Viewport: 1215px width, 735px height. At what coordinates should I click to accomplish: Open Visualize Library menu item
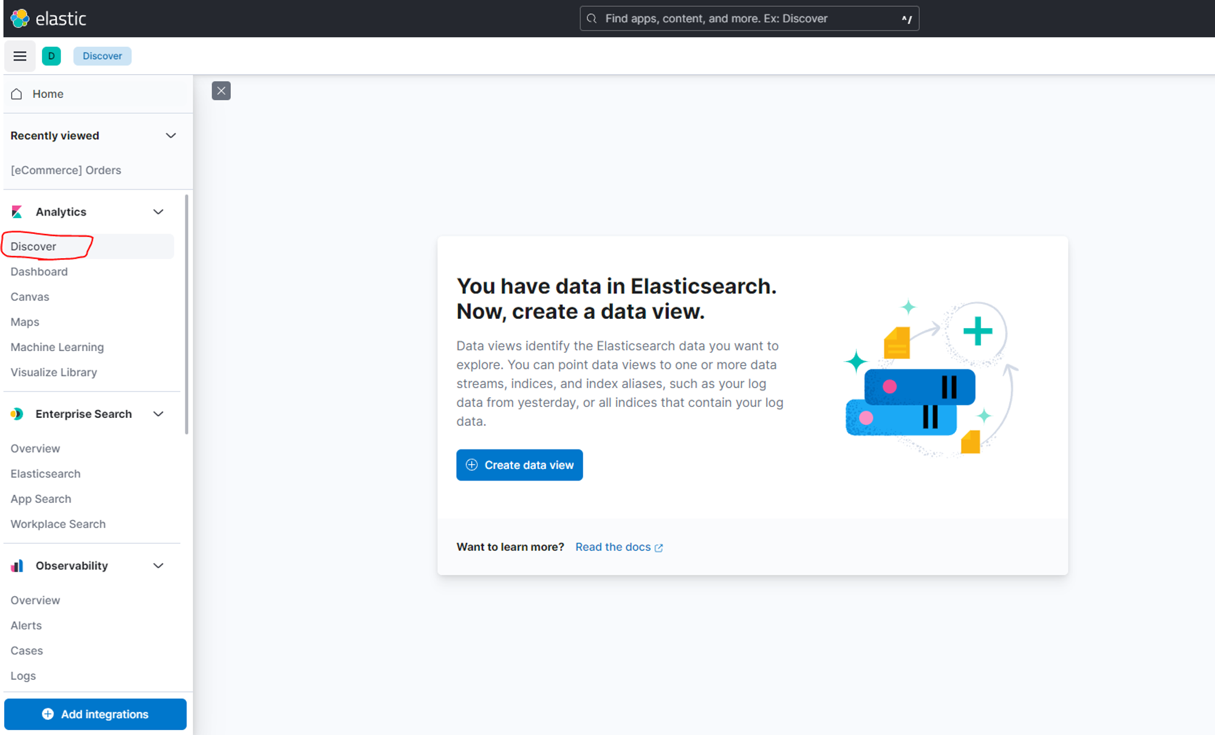53,372
